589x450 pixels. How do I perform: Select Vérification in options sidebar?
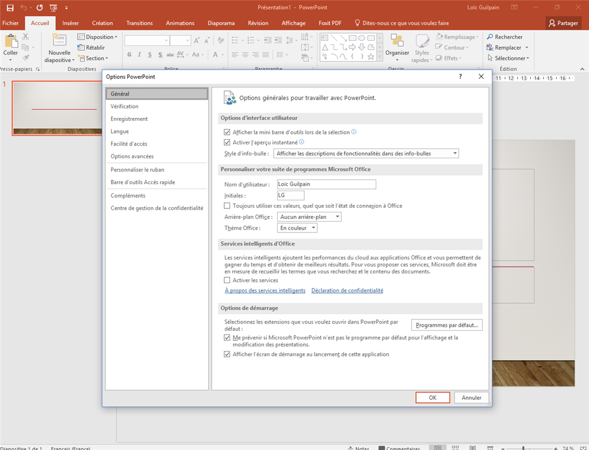pos(156,106)
